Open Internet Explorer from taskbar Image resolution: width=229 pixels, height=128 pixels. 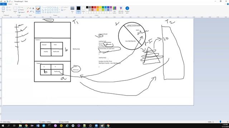(67, 126)
